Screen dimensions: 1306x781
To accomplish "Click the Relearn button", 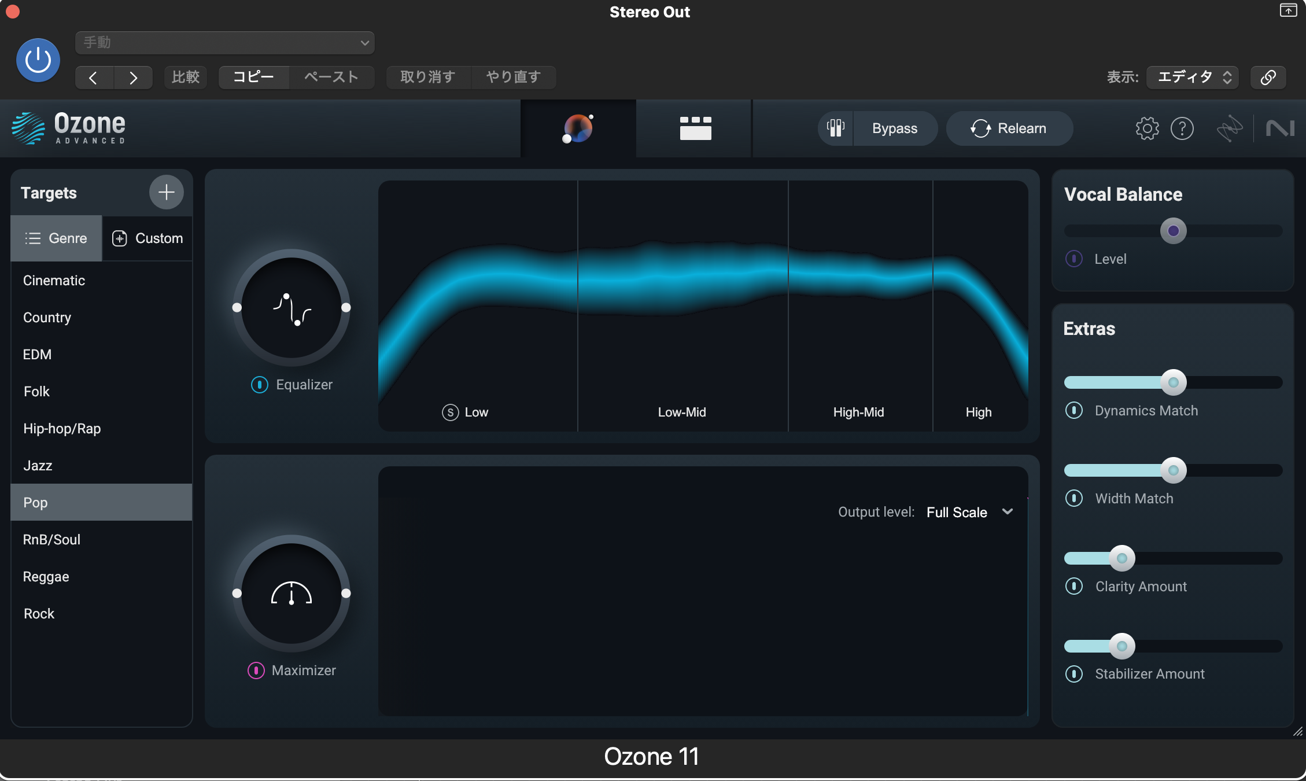I will (1009, 128).
